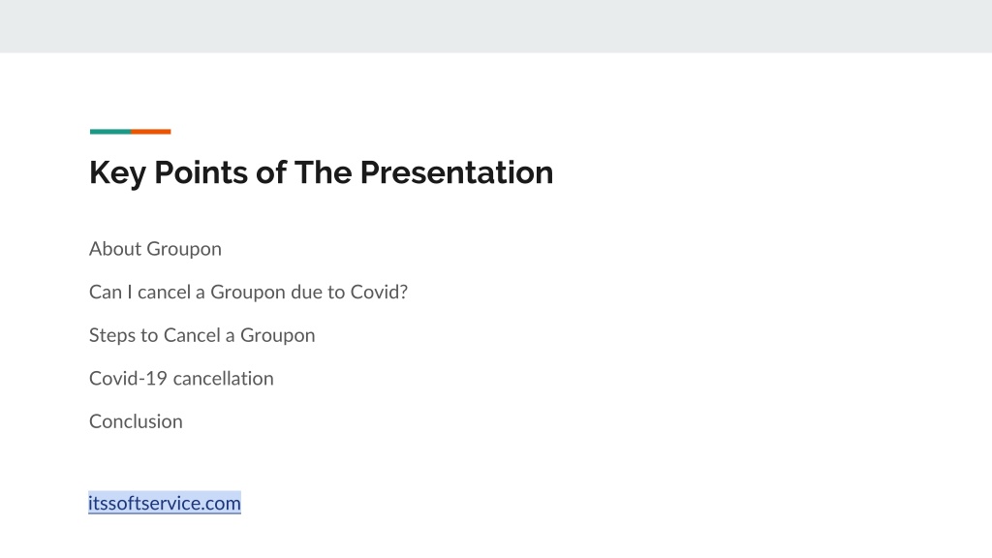Click the gray header band above the slide

click(x=496, y=26)
